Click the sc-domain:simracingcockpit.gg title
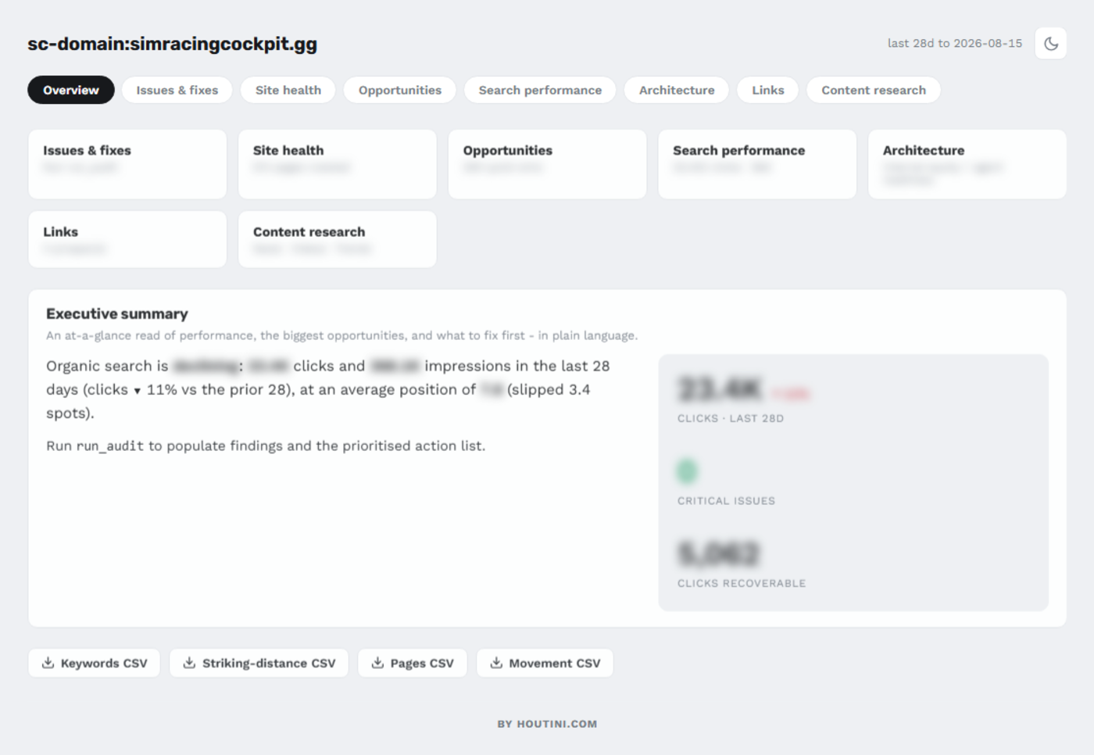 coord(173,44)
